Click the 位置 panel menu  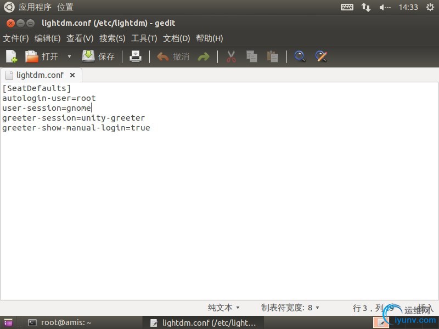pos(65,7)
